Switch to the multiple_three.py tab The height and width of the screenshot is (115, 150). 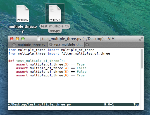(32, 45)
